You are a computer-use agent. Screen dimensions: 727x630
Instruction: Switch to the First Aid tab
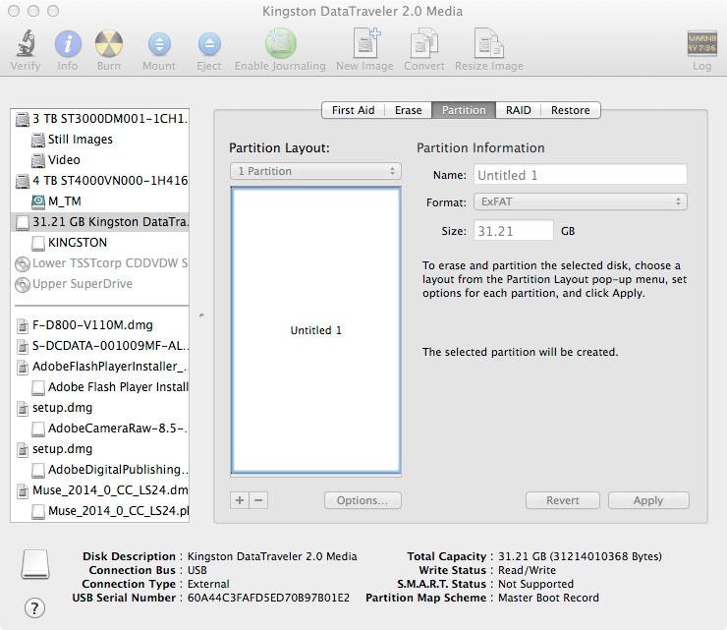click(354, 110)
